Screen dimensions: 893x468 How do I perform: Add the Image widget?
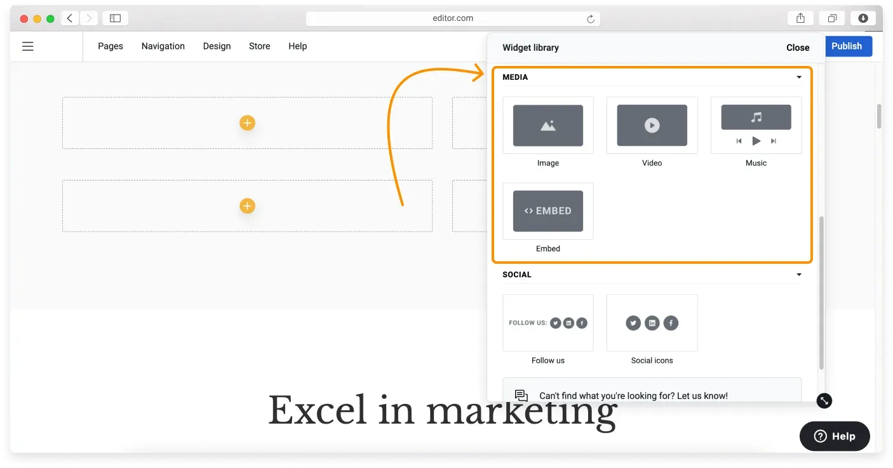[548, 126]
